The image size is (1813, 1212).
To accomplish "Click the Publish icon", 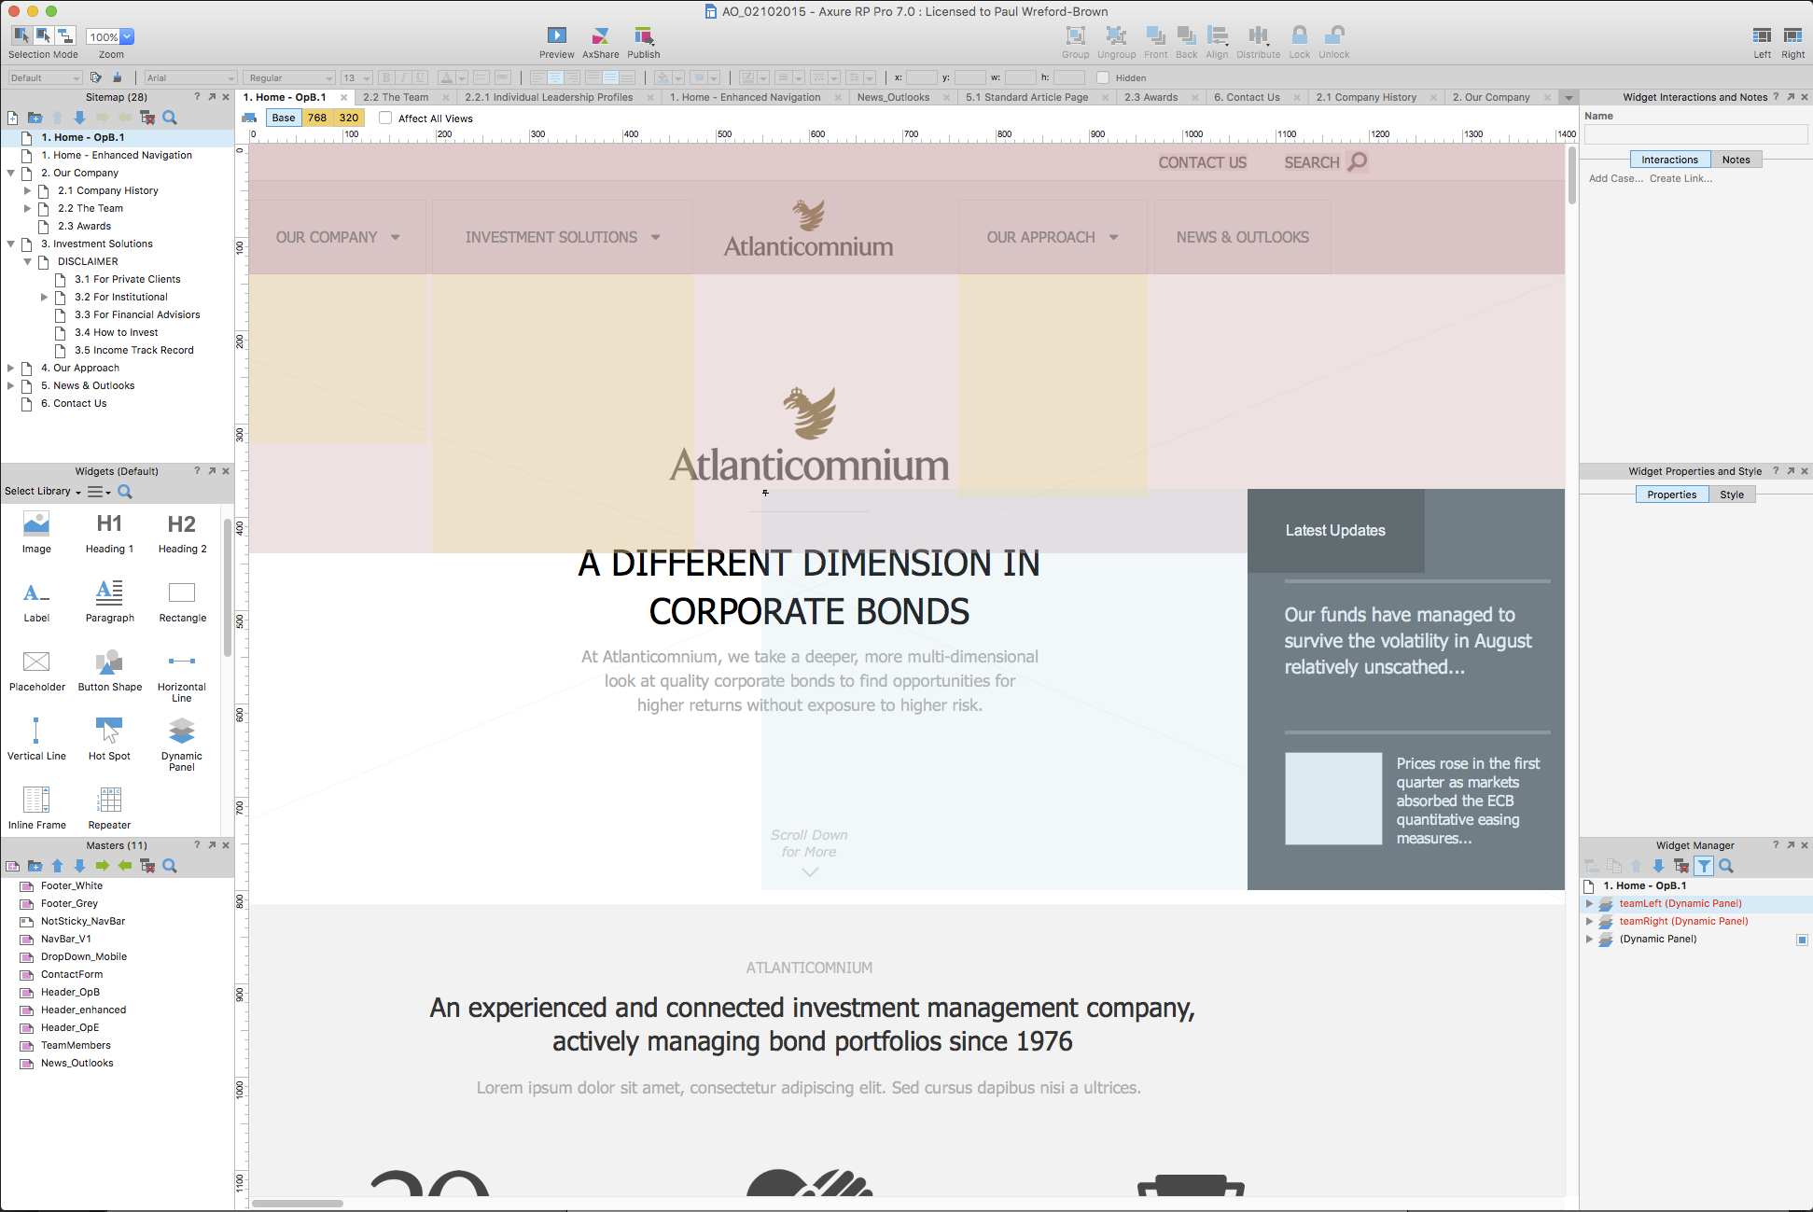I will tap(643, 36).
